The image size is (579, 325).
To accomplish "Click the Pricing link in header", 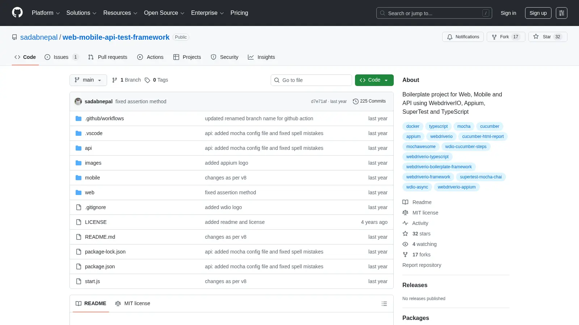I will [x=239, y=13].
